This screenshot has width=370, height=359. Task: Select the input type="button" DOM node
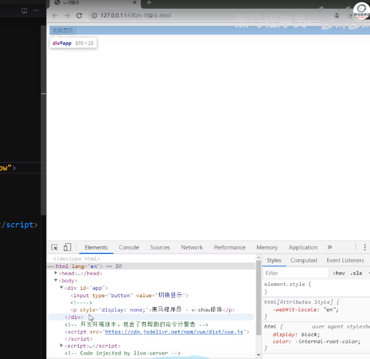[129, 295]
